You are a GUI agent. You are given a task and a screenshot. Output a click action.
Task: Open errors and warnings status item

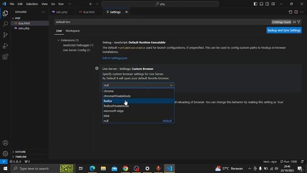point(15,161)
